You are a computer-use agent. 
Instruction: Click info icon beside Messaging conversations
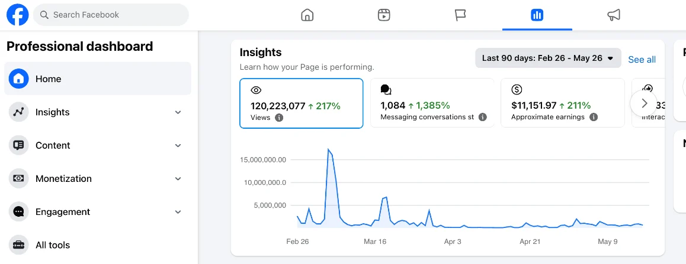point(483,117)
